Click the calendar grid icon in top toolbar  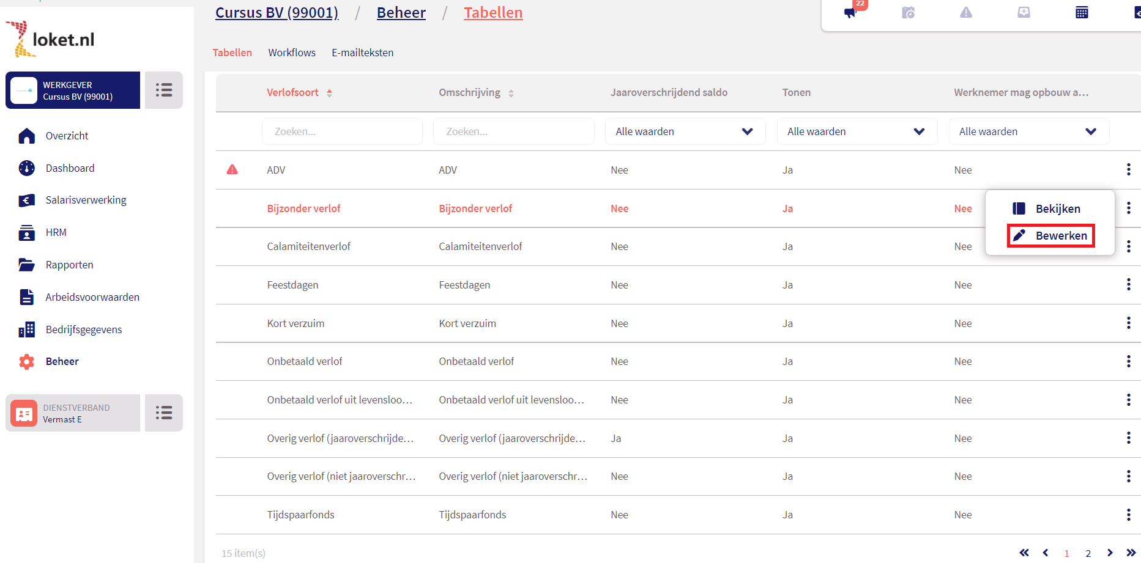click(1082, 13)
